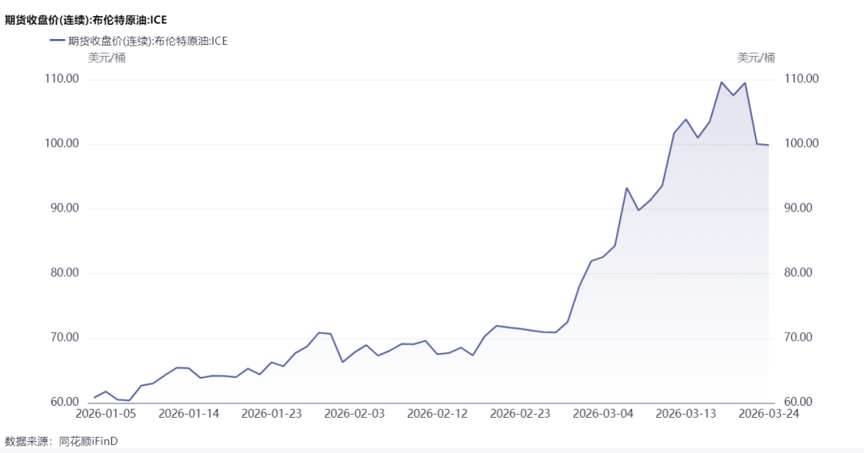Screen dimensions: 864x453
Task: Click the chart title 期货收盘价(连续):布伦特原油:ICE
Action: [x=86, y=20]
